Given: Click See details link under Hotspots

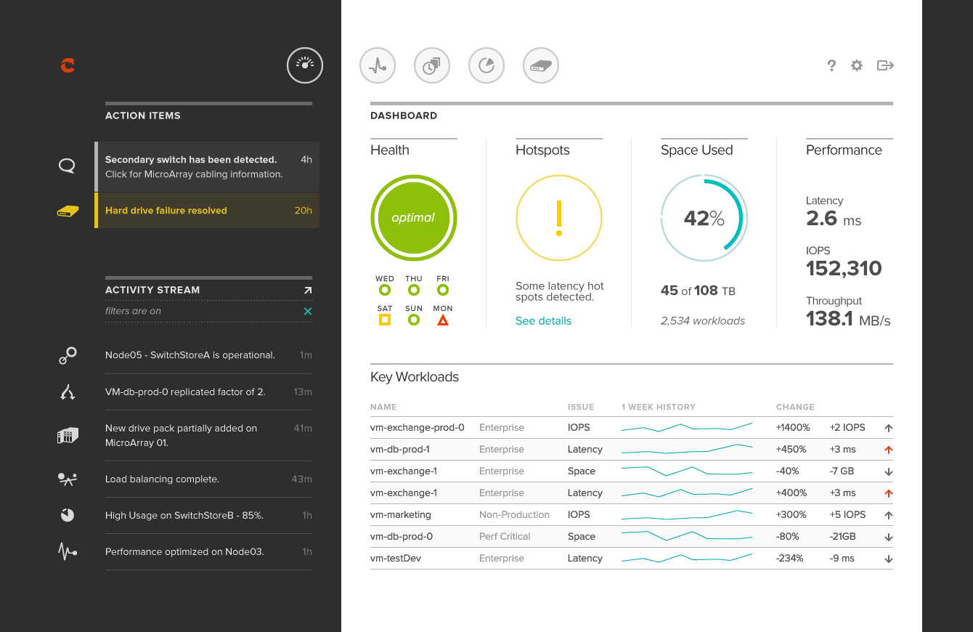Looking at the screenshot, I should (543, 321).
